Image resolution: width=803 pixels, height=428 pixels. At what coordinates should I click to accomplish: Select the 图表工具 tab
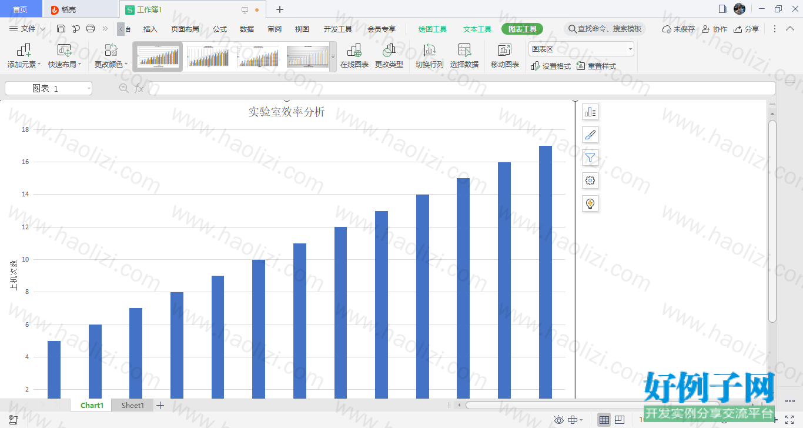(522, 29)
